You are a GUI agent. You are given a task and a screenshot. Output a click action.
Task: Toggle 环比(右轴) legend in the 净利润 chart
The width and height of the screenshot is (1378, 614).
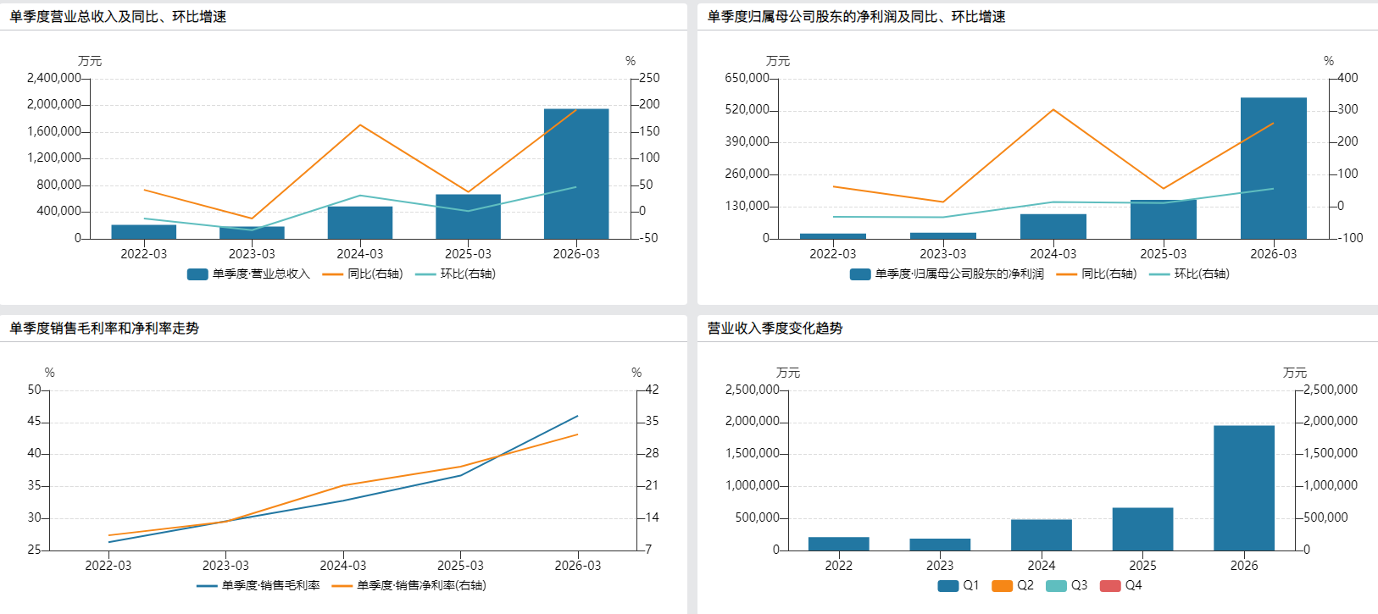(1190, 274)
